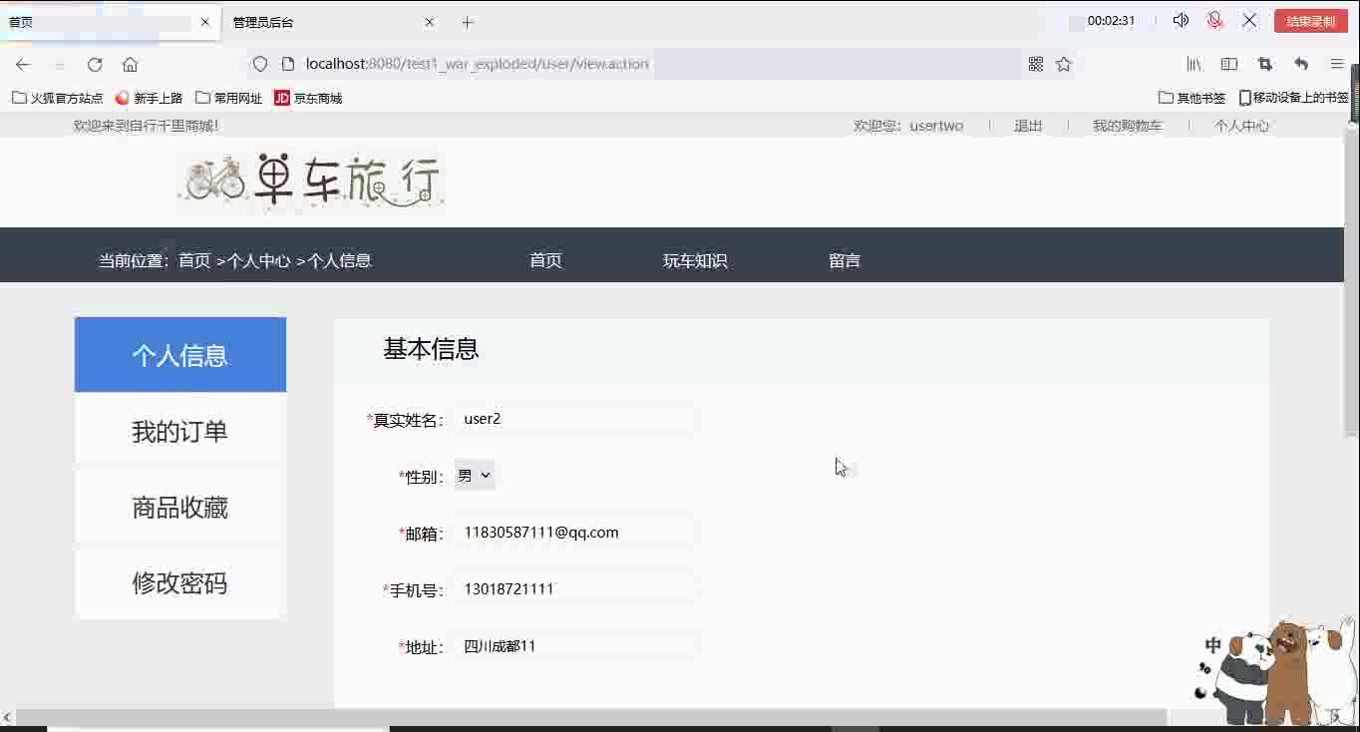The height and width of the screenshot is (732, 1360).
Task: Select 修改密码 in the sidebar
Action: point(180,583)
